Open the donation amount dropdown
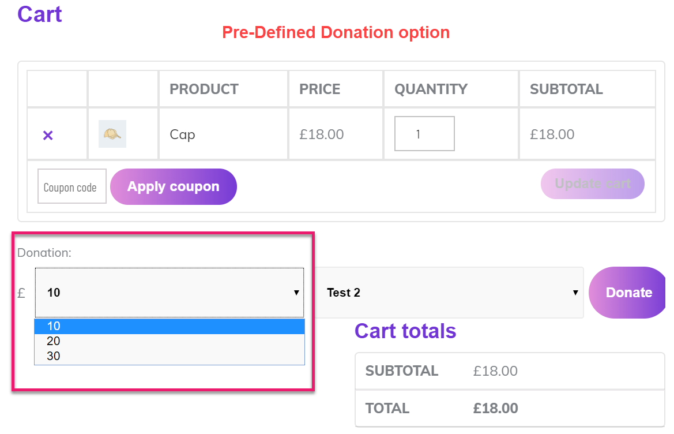674x434 pixels. pyautogui.click(x=169, y=293)
